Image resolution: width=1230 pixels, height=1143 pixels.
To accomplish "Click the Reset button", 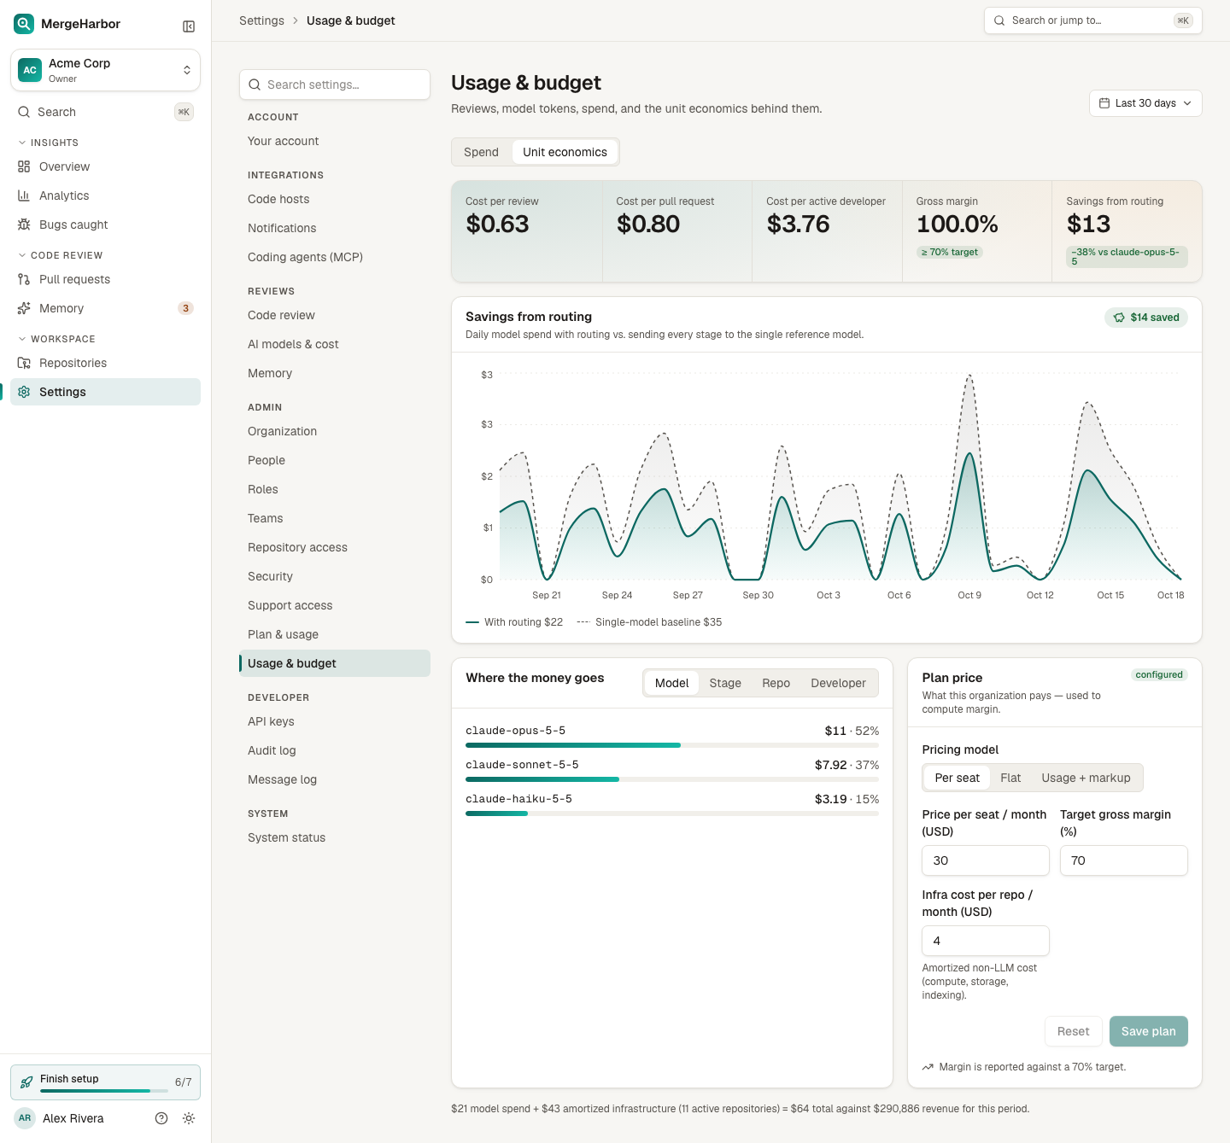I will (1073, 1031).
